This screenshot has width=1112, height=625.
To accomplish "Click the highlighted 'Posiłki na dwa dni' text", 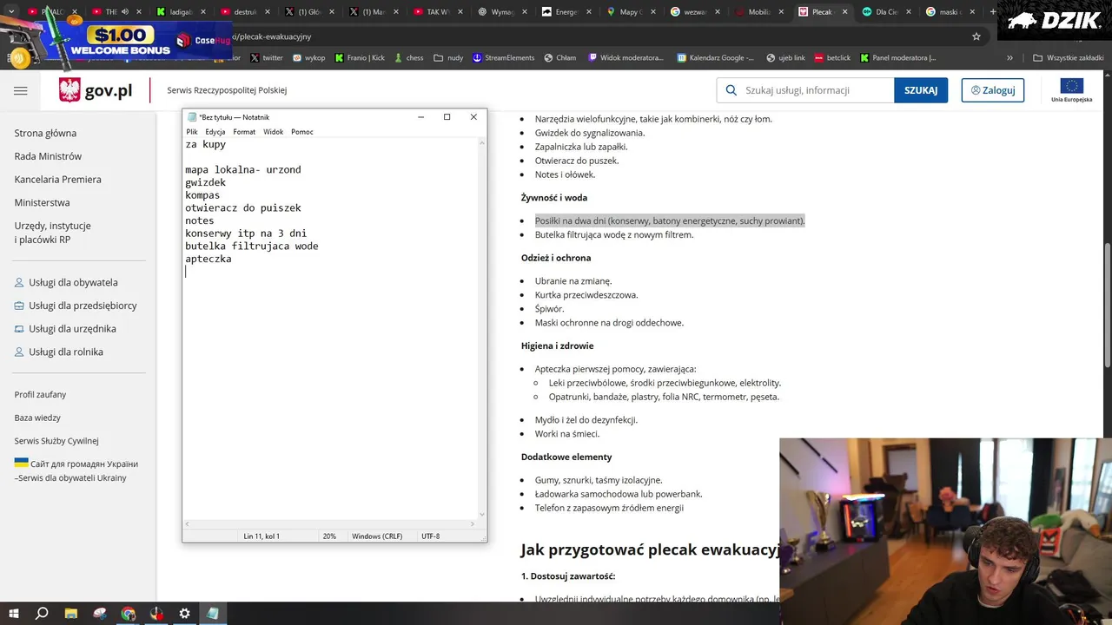I will [670, 220].
